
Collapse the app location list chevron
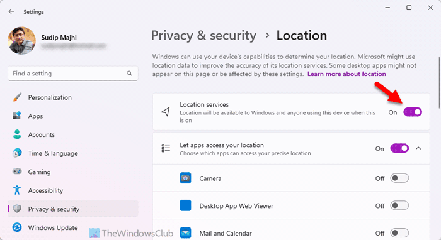click(x=418, y=148)
